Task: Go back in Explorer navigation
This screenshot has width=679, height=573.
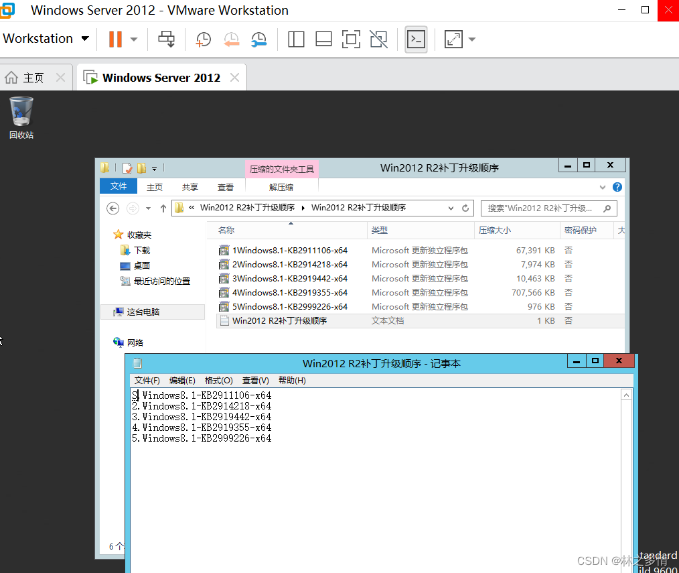Action: click(x=113, y=208)
